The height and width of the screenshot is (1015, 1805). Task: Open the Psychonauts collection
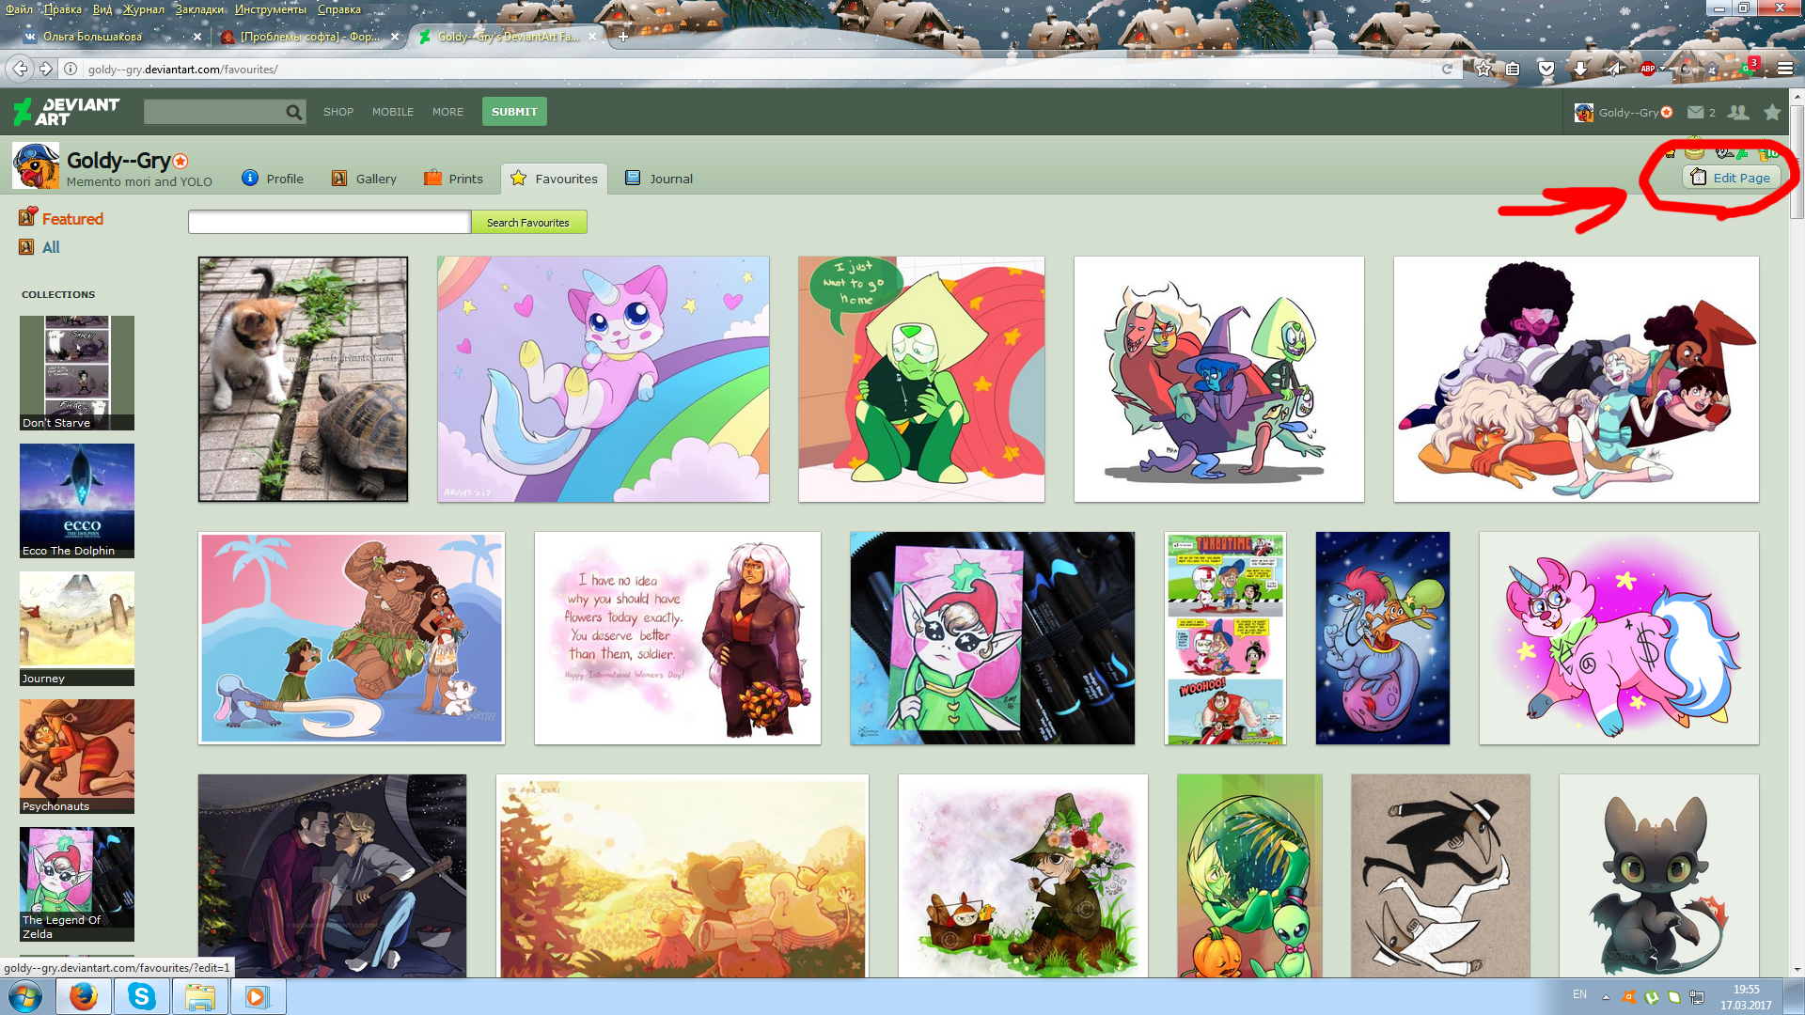pos(77,757)
